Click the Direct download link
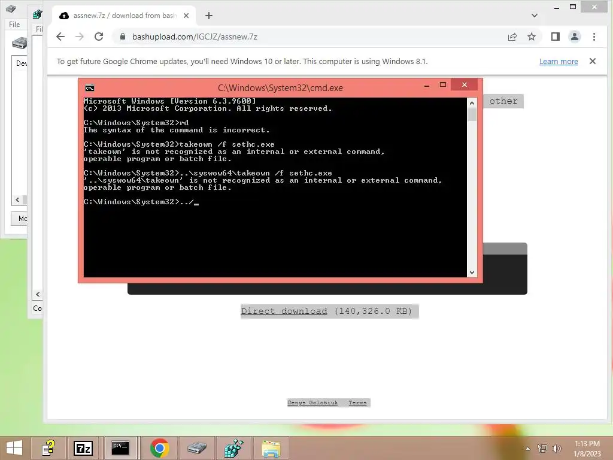This screenshot has height=460, width=613. [284, 311]
